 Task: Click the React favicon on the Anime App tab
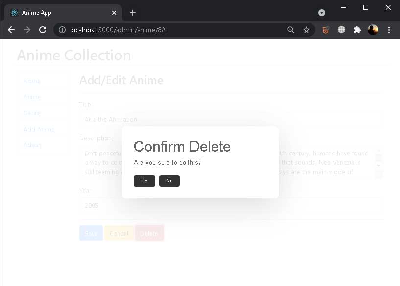click(15, 13)
